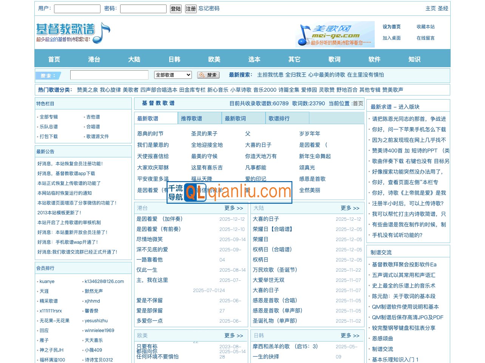
Task: Open the 吉他谱 link under 特色栏目
Action: coord(93,117)
